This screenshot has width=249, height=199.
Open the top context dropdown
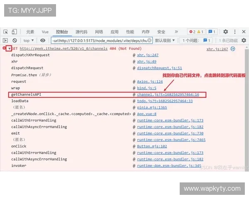click(29, 41)
